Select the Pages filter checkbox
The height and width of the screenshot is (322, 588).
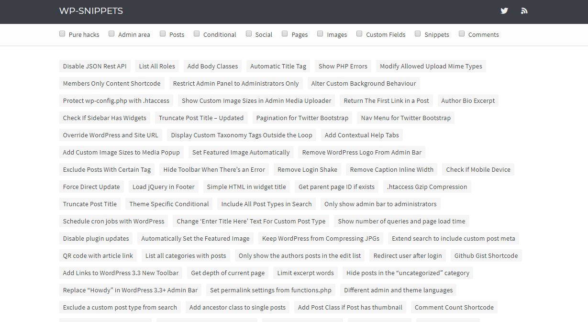pos(285,33)
